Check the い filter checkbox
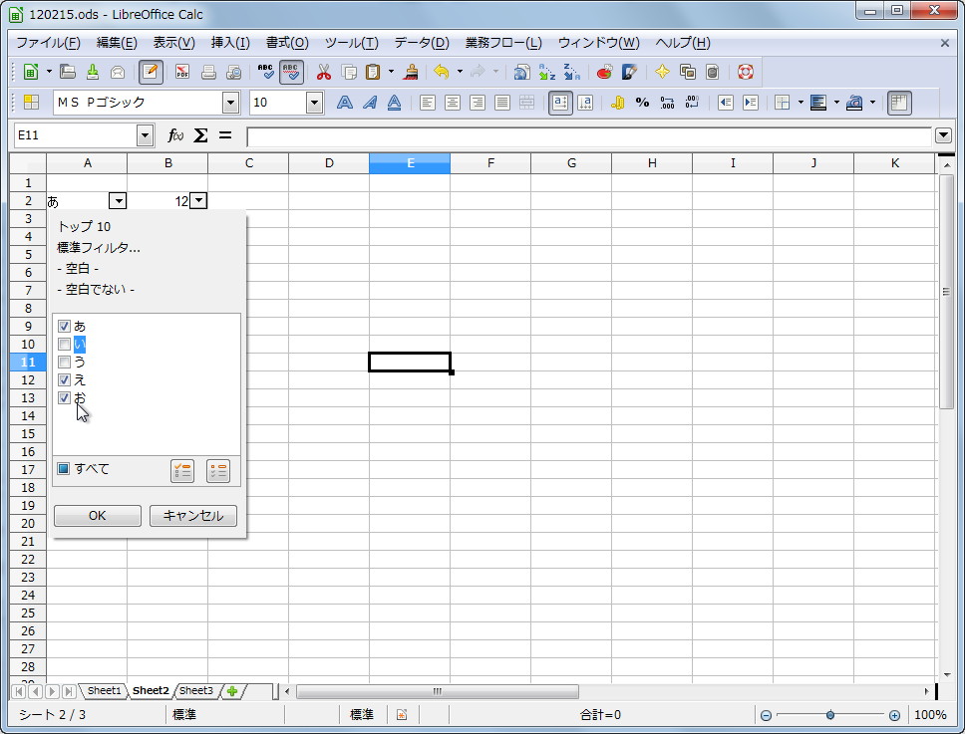 64,344
